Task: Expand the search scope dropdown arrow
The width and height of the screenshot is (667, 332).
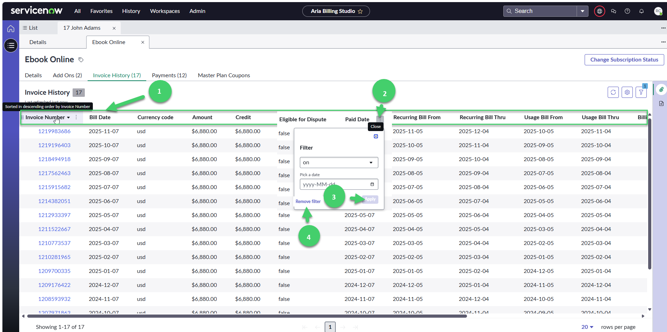Action: [x=583, y=11]
